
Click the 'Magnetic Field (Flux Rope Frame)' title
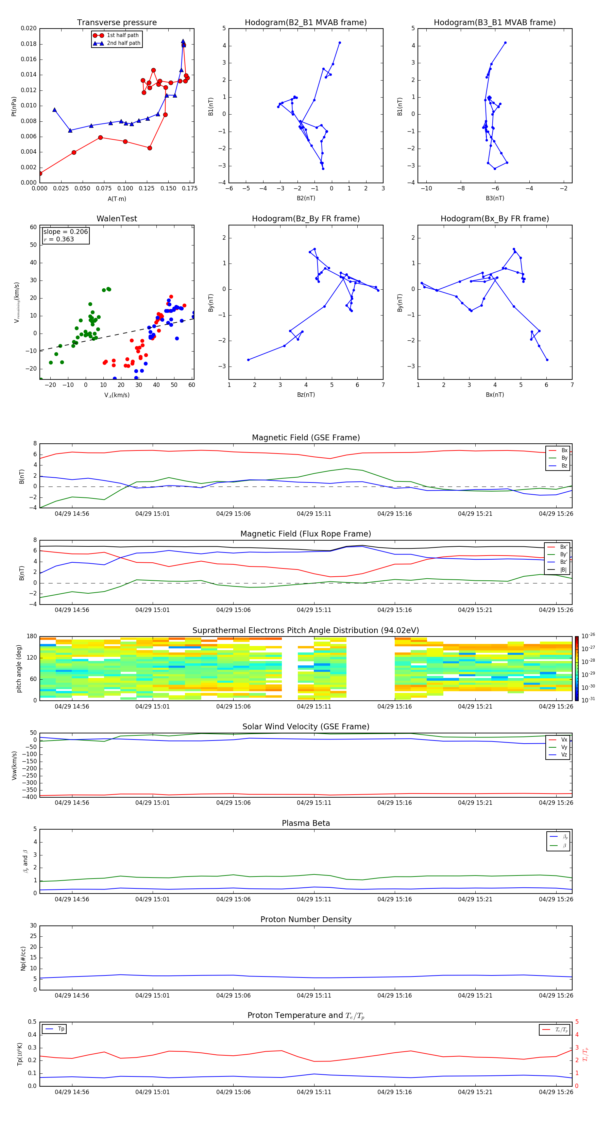[306, 534]
